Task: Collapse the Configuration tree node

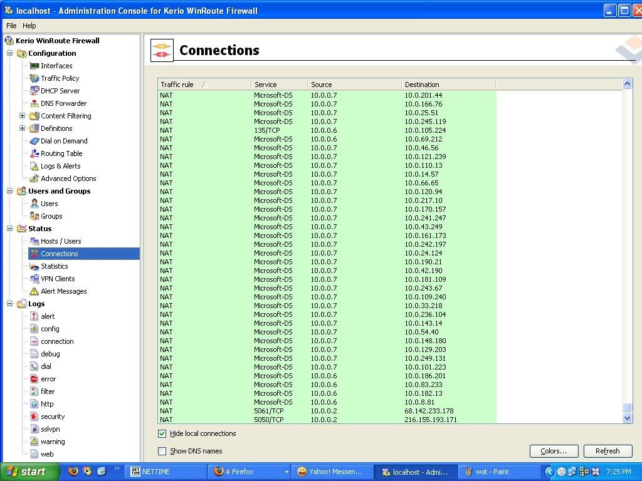Action: pos(10,53)
